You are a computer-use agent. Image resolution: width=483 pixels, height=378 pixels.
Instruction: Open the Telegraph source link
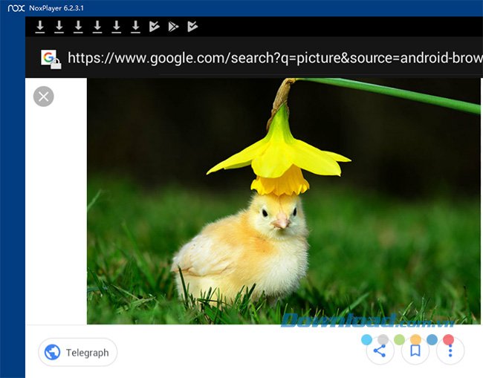pyautogui.click(x=78, y=353)
